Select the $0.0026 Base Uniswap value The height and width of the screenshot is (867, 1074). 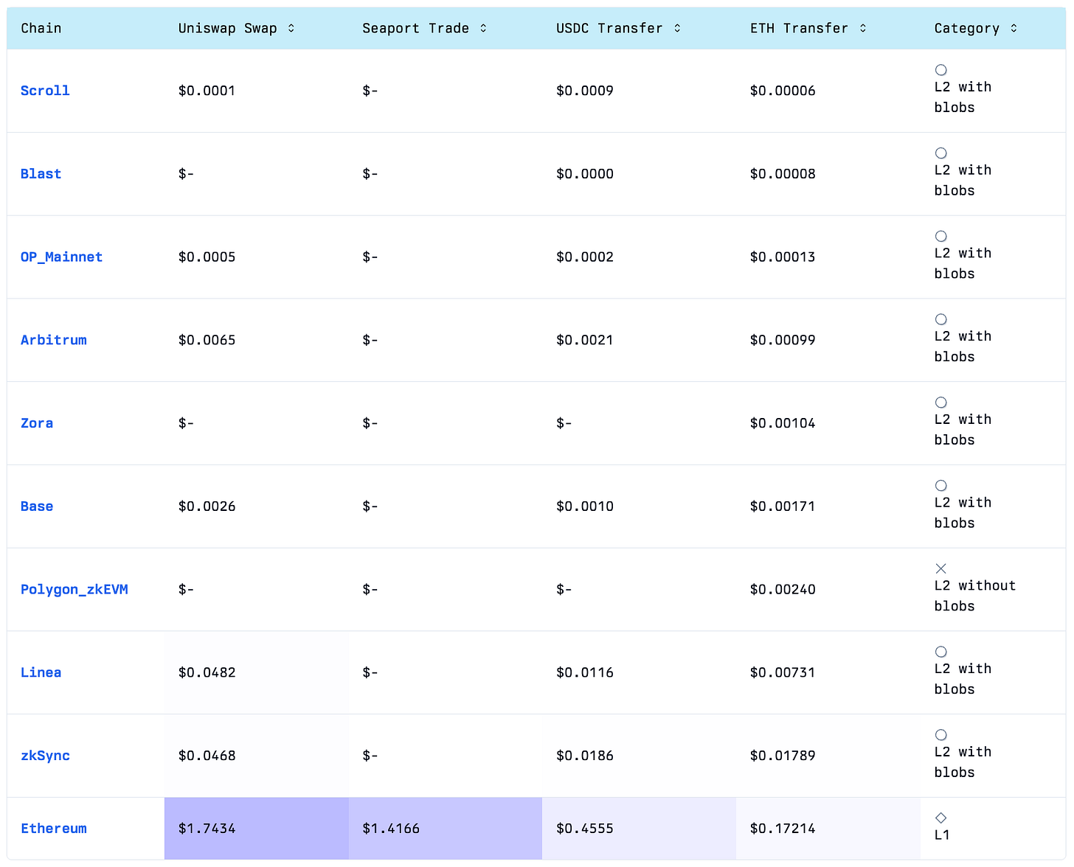(x=207, y=506)
